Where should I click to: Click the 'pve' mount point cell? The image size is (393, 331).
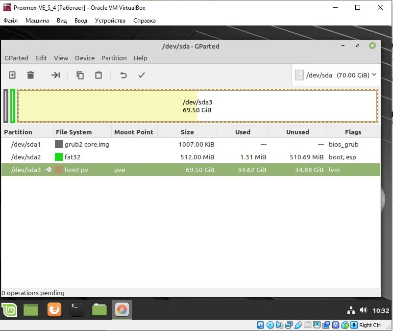120,170
